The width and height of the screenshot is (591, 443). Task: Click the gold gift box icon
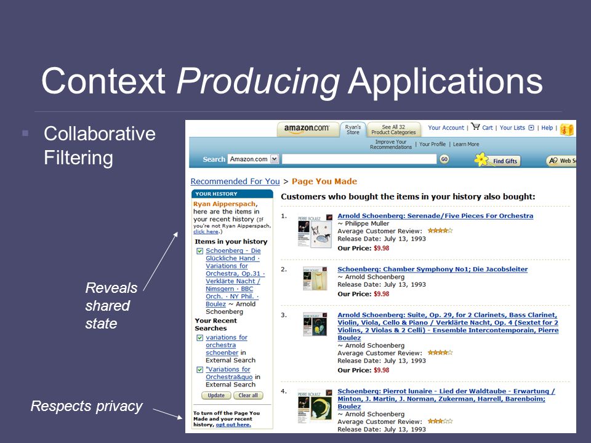[x=566, y=129]
